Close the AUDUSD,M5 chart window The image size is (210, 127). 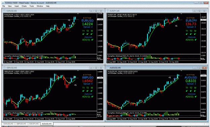click(204, 68)
